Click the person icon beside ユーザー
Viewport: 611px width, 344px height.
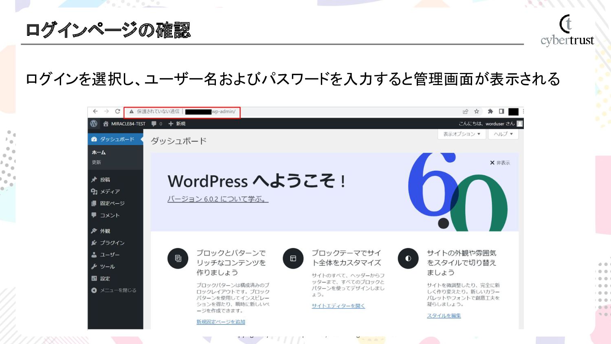pyautogui.click(x=94, y=254)
